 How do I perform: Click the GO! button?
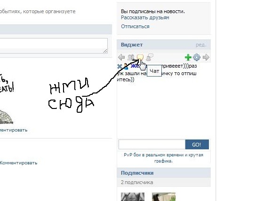tap(197, 144)
